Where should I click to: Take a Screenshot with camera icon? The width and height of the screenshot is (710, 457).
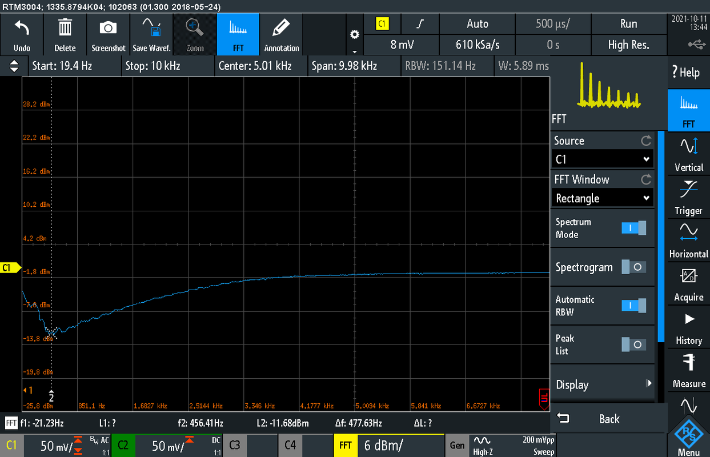coord(108,34)
